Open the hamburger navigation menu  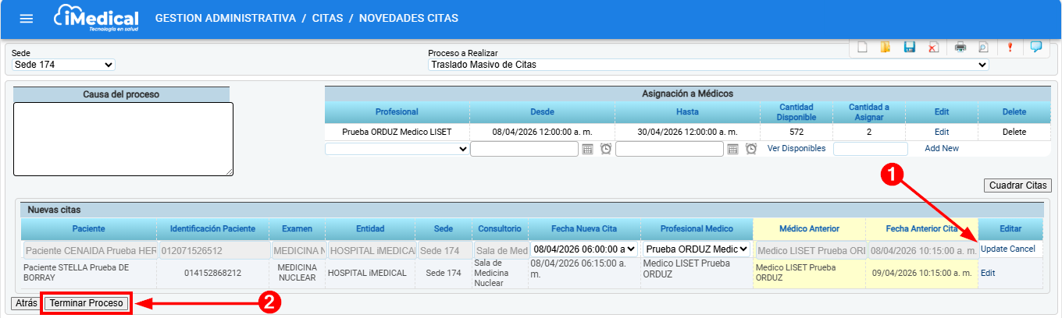click(27, 18)
